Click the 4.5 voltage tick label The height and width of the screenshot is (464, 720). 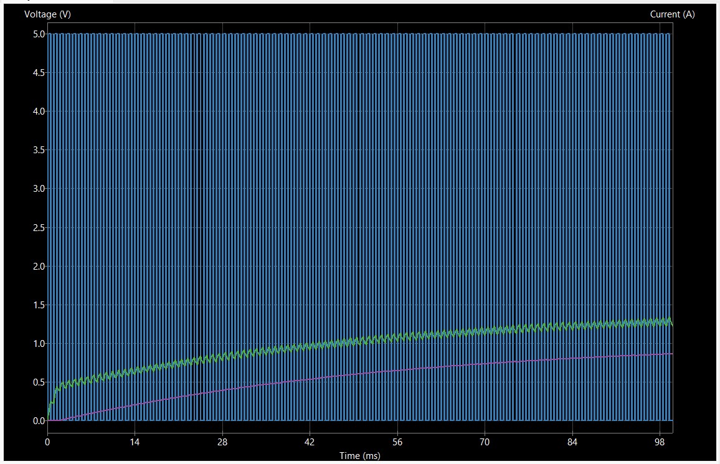39,72
